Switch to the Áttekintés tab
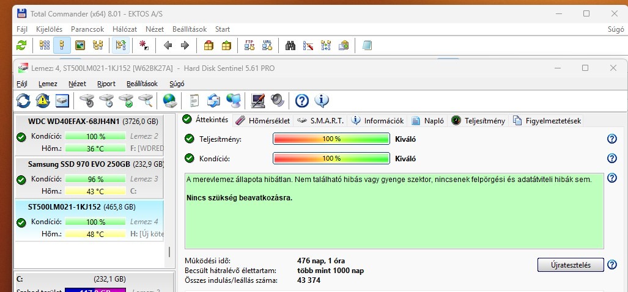The image size is (628, 292). tap(205, 120)
